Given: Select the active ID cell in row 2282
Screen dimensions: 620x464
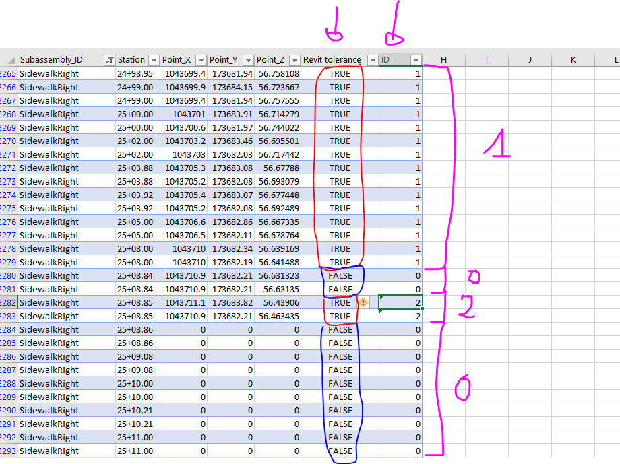Looking at the screenshot, I should click(x=400, y=303).
